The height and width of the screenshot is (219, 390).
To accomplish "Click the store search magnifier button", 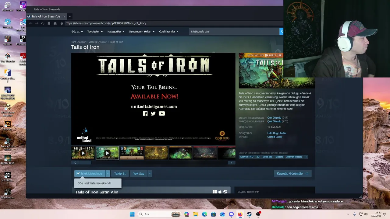I will [x=282, y=31].
